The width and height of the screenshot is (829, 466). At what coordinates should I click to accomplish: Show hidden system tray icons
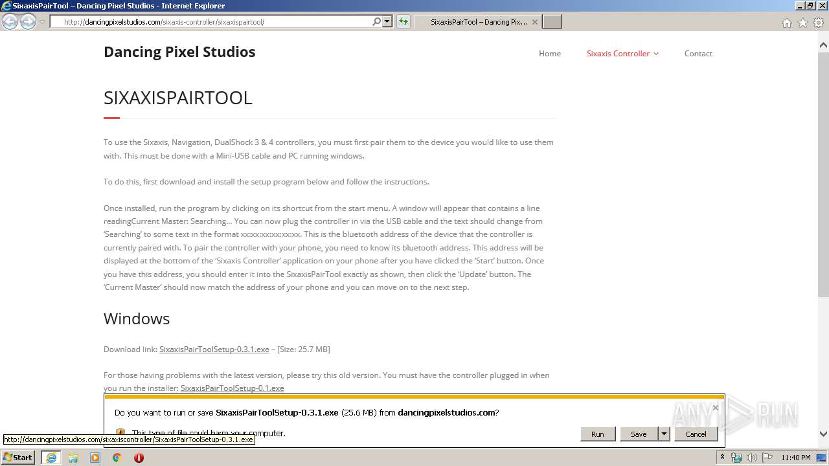722,458
